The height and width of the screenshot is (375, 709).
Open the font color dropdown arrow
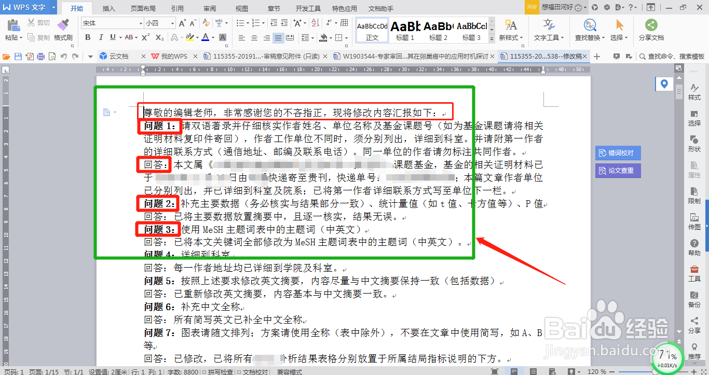[213, 37]
